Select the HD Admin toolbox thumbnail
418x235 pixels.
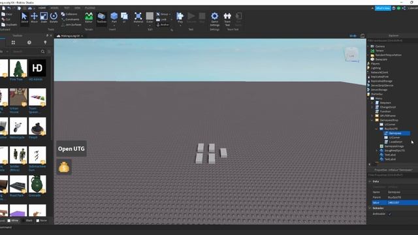click(x=37, y=69)
